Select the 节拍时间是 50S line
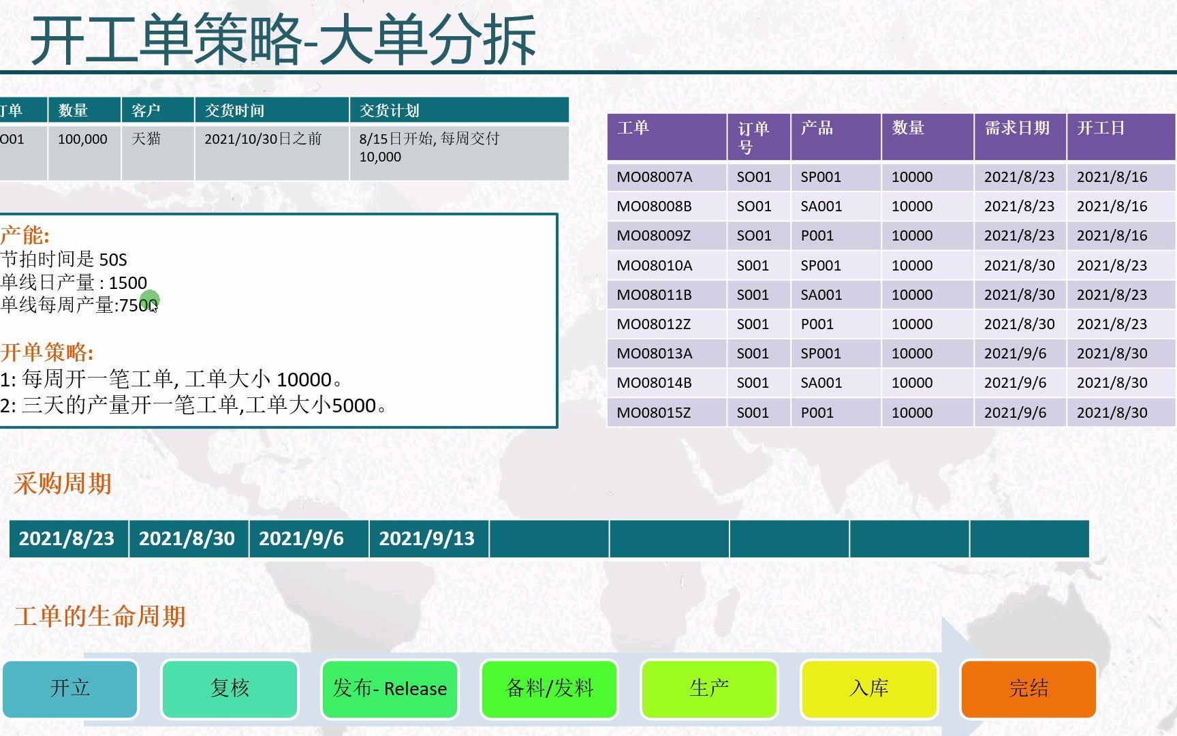This screenshot has width=1177, height=736. point(64,259)
